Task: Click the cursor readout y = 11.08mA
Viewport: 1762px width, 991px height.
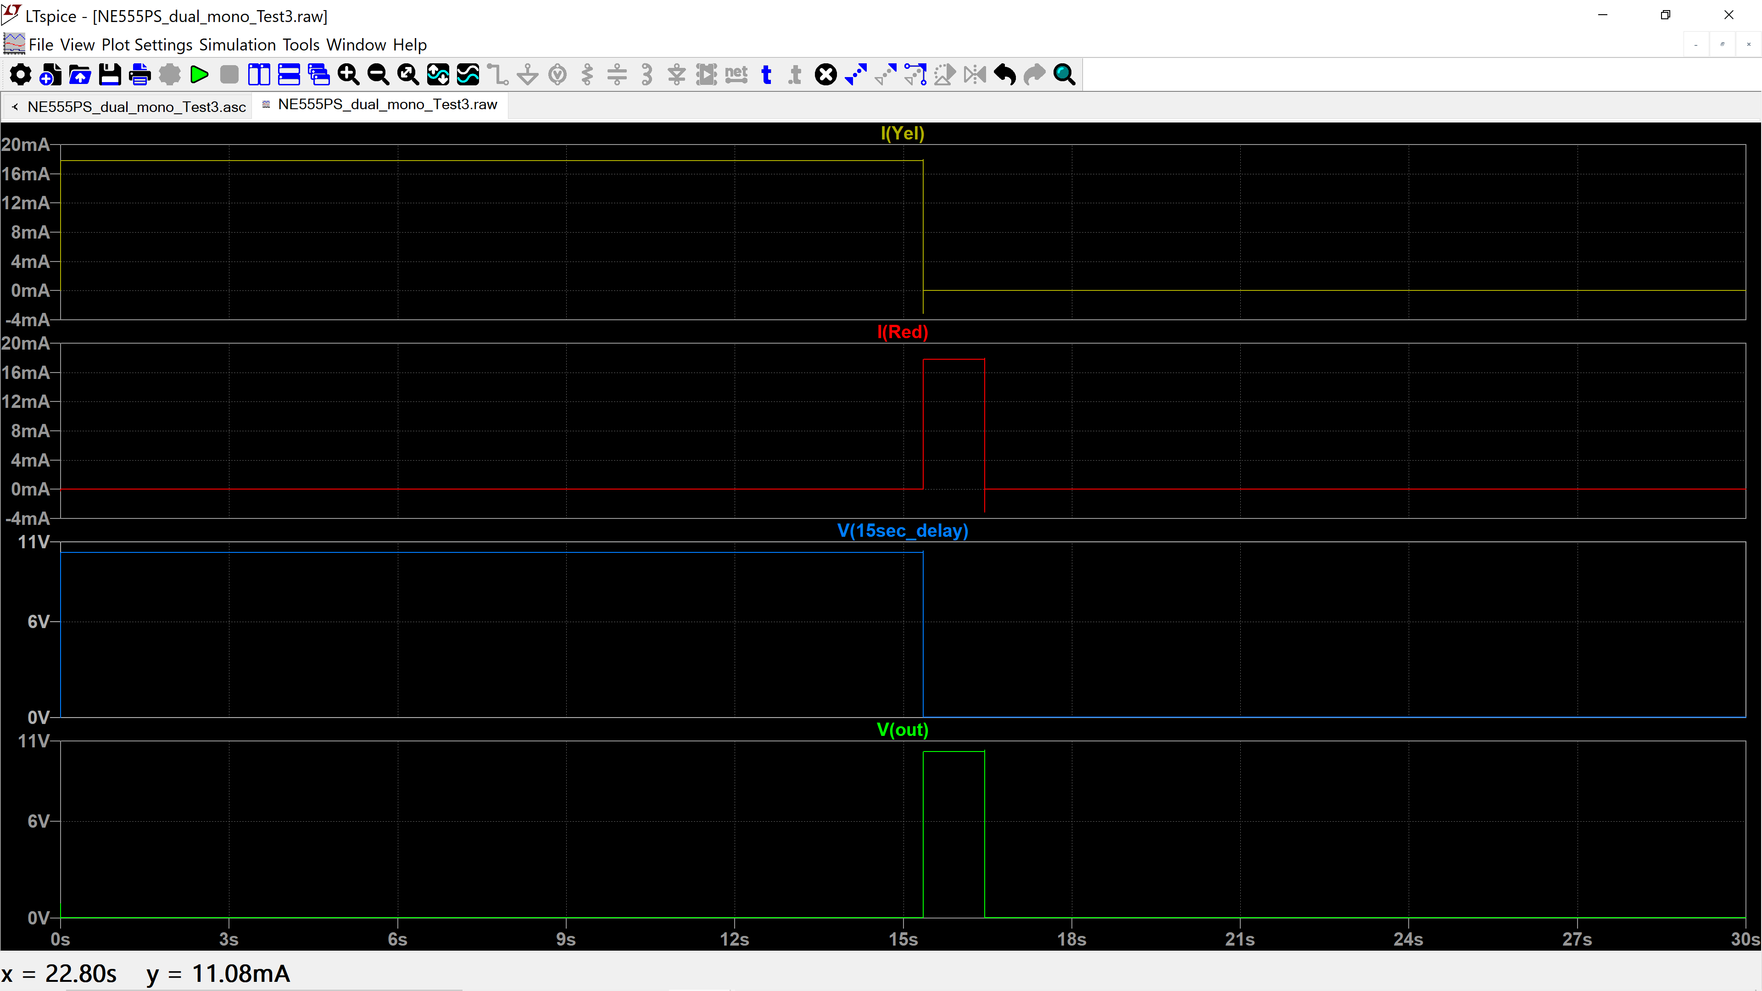Action: [218, 973]
